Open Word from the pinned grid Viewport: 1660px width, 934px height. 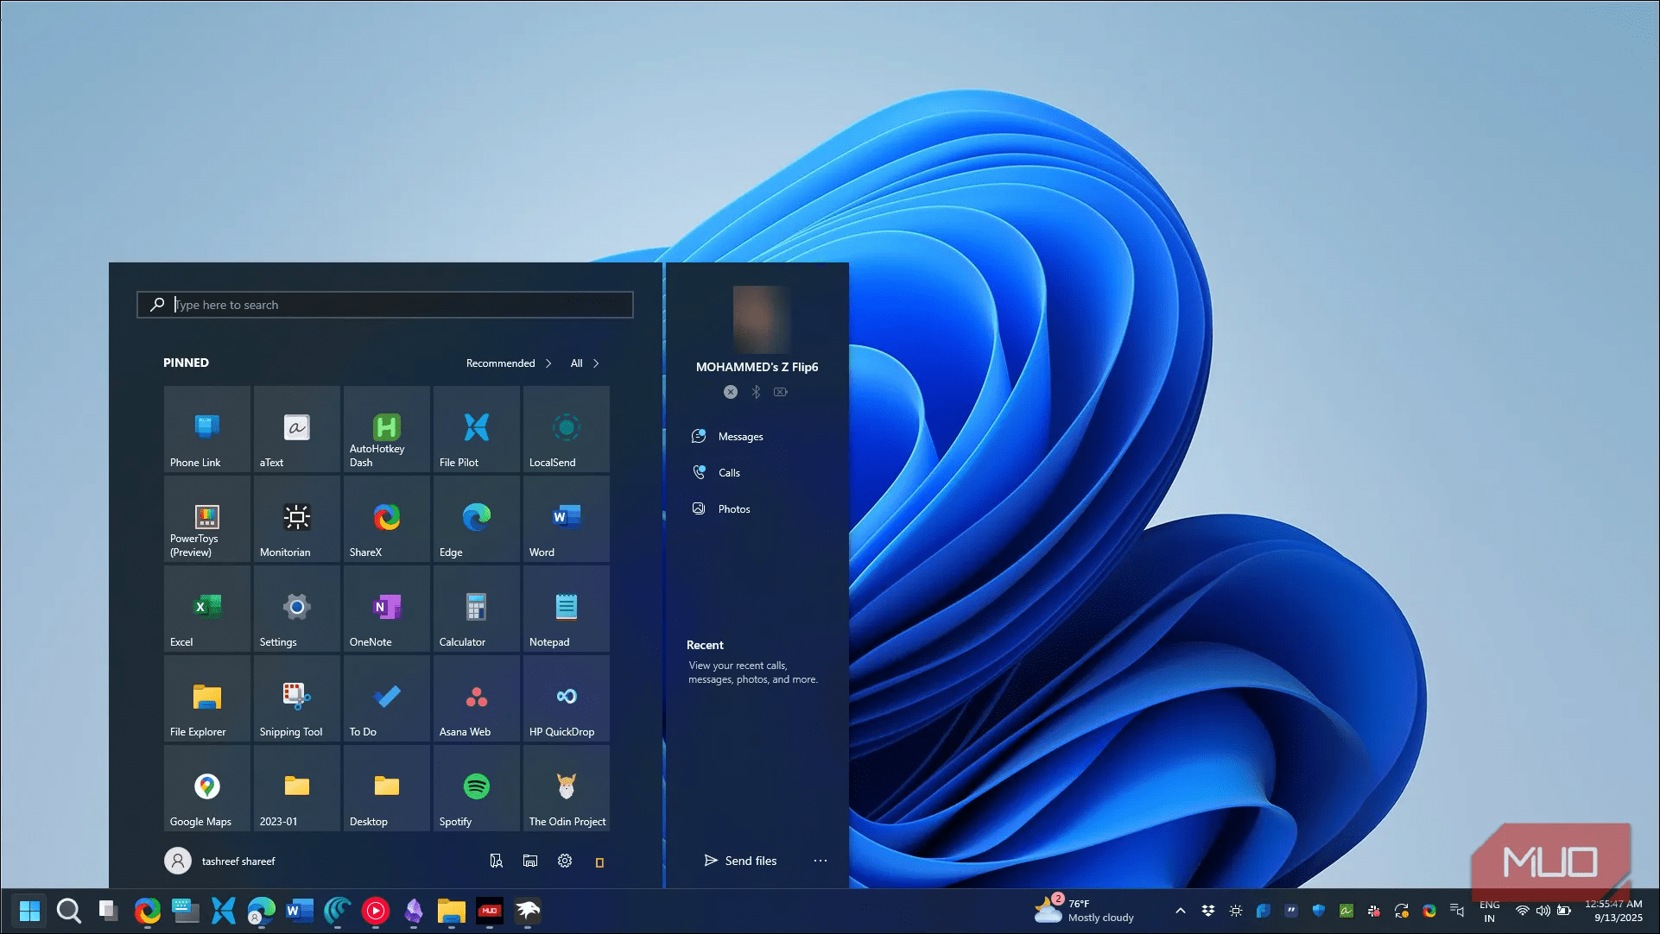point(567,519)
